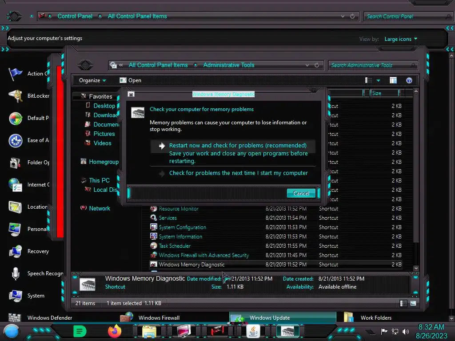The width and height of the screenshot is (455, 341).
Task: Open the Windows Defender control panel item
Action: 40,318
